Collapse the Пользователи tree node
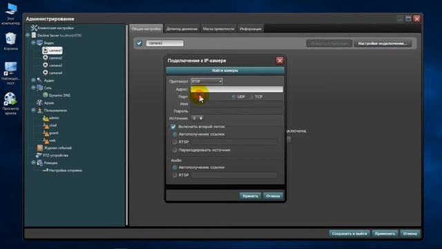 click(33, 110)
